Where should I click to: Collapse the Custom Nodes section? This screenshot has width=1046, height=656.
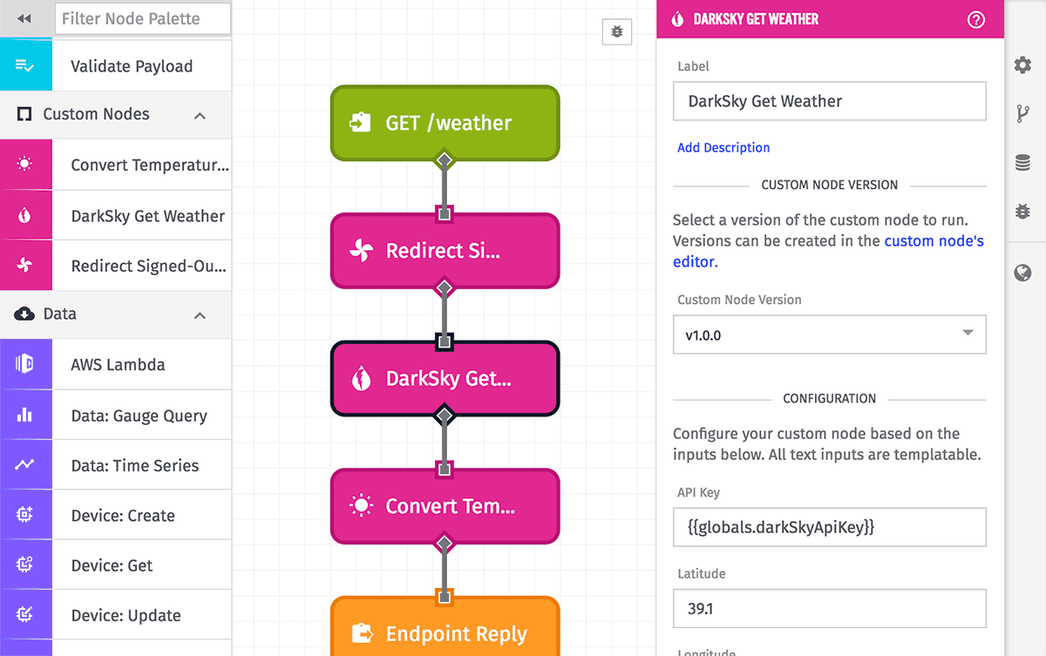click(x=200, y=115)
